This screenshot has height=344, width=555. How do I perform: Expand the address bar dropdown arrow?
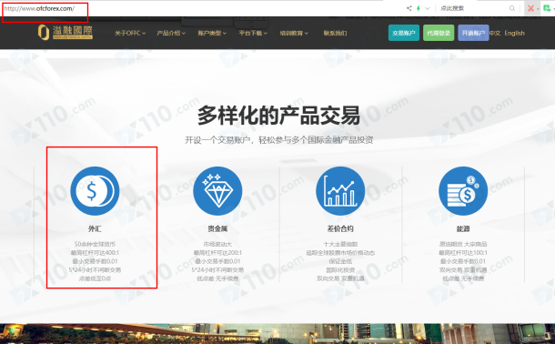coord(428,8)
